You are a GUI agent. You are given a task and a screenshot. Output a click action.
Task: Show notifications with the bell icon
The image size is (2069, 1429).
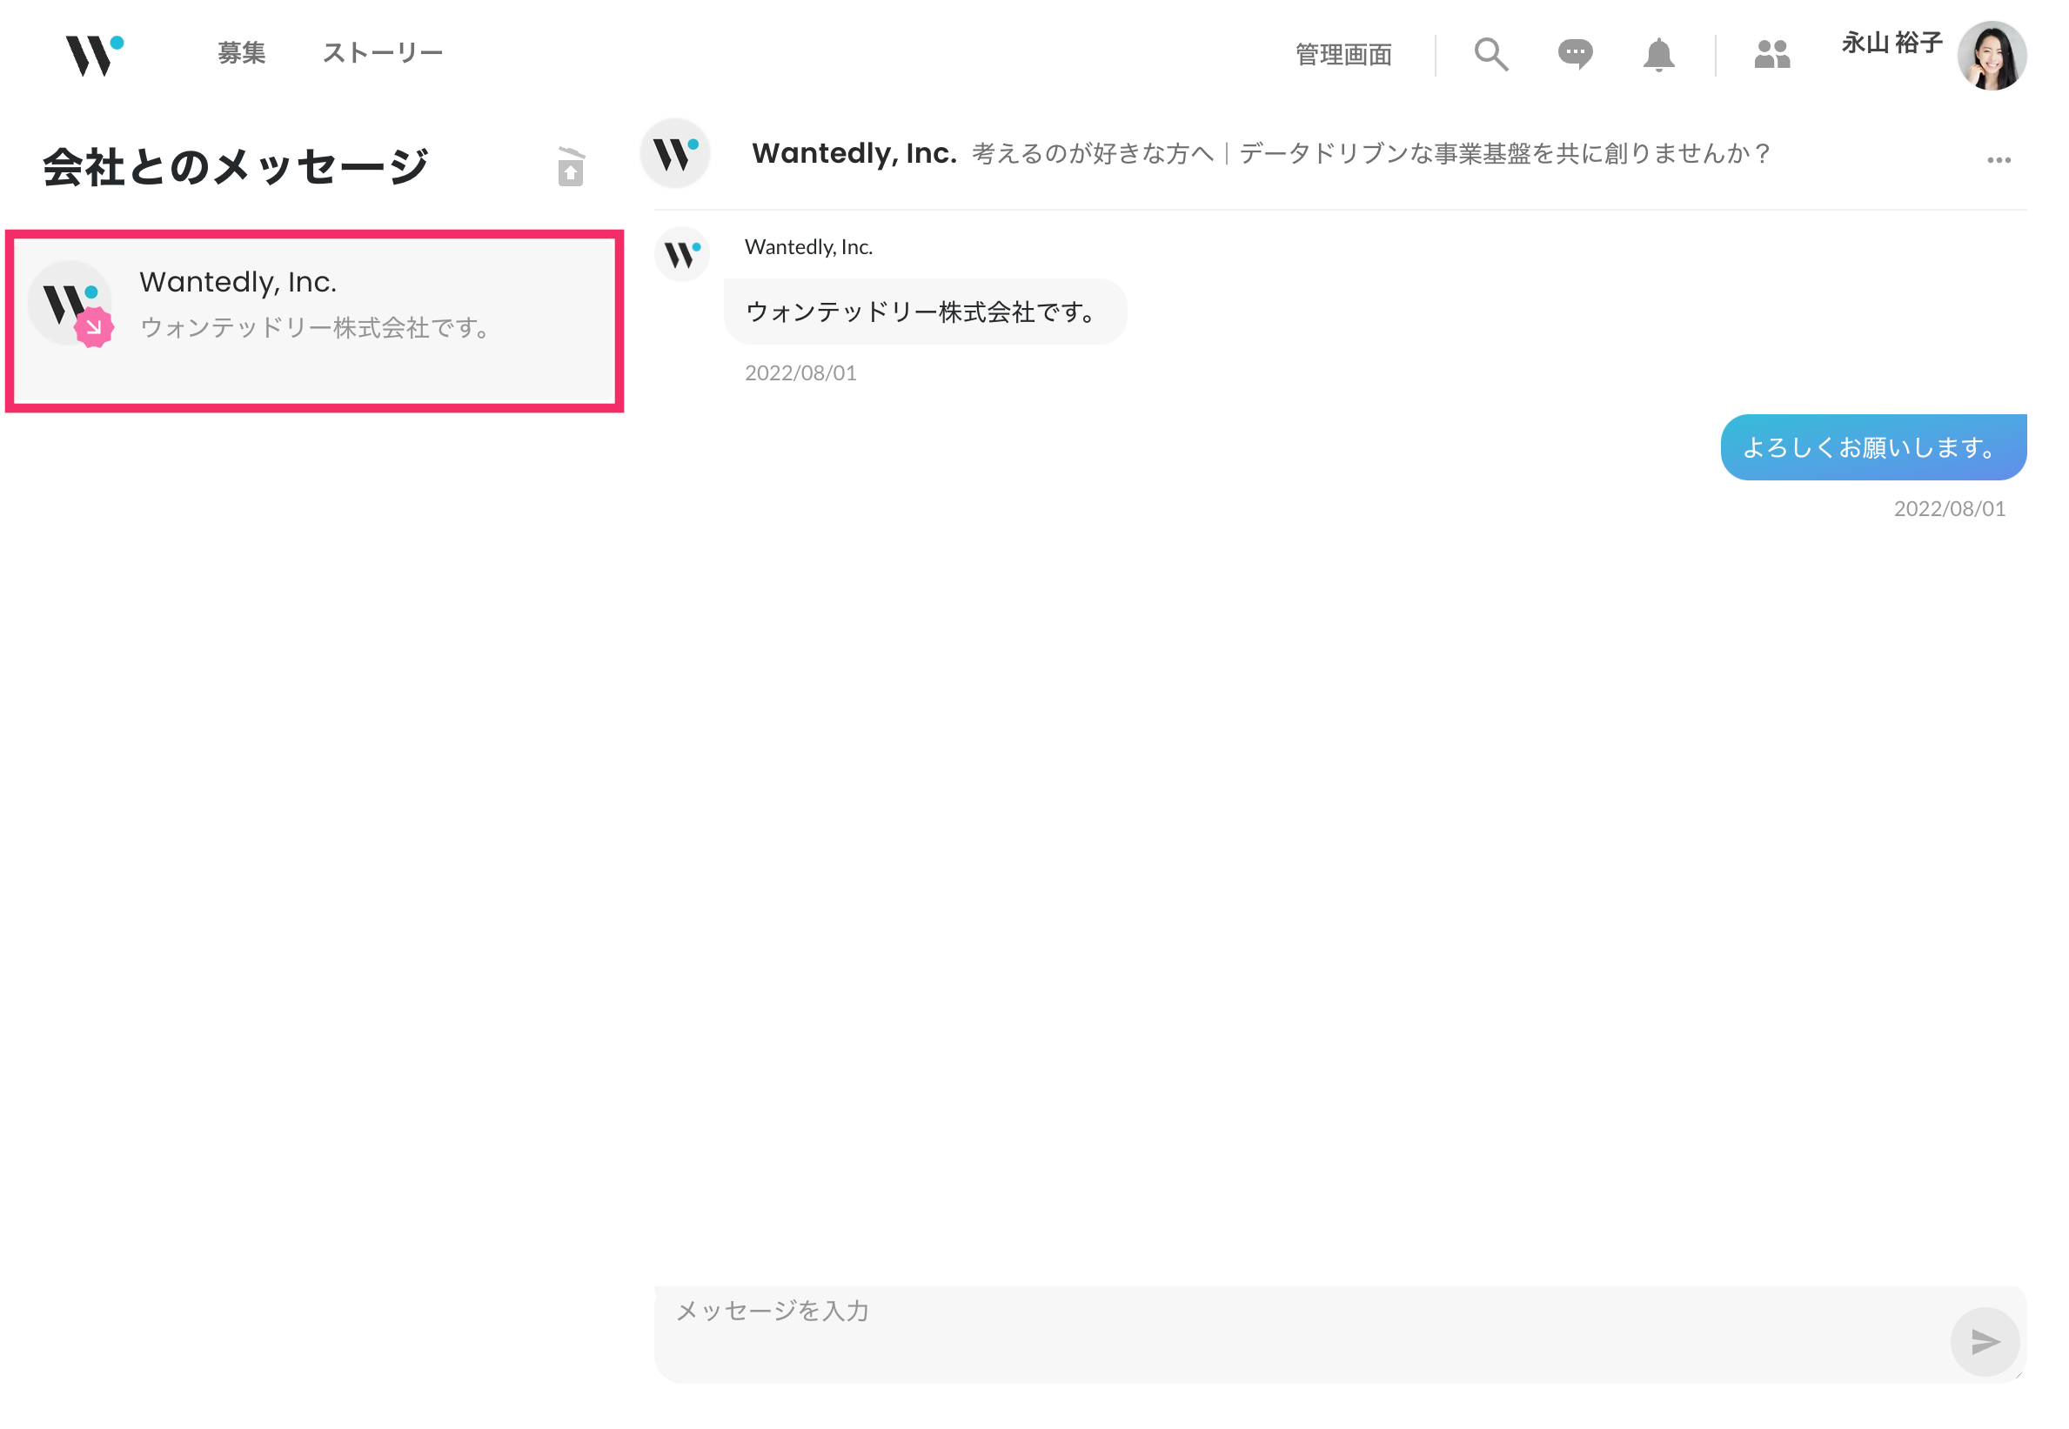coord(1658,55)
